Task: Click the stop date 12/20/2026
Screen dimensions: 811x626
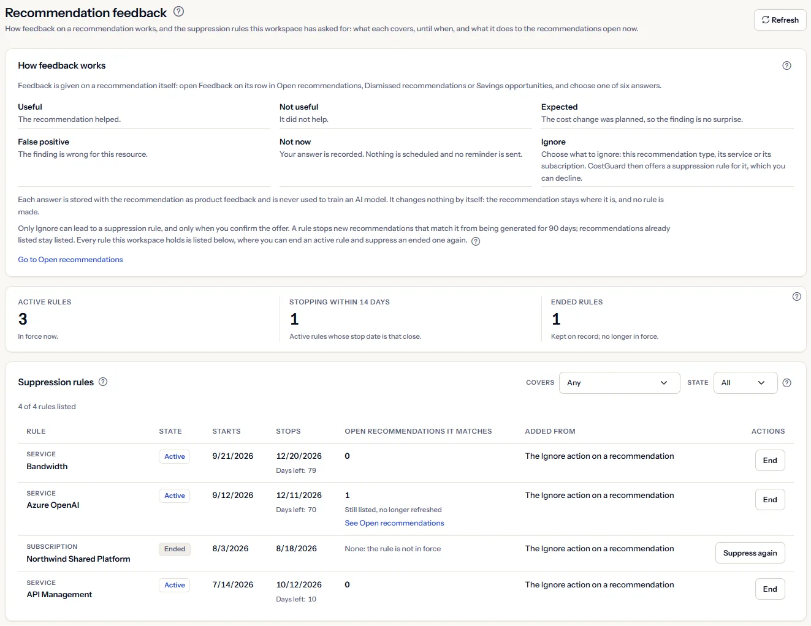Action: click(x=299, y=456)
